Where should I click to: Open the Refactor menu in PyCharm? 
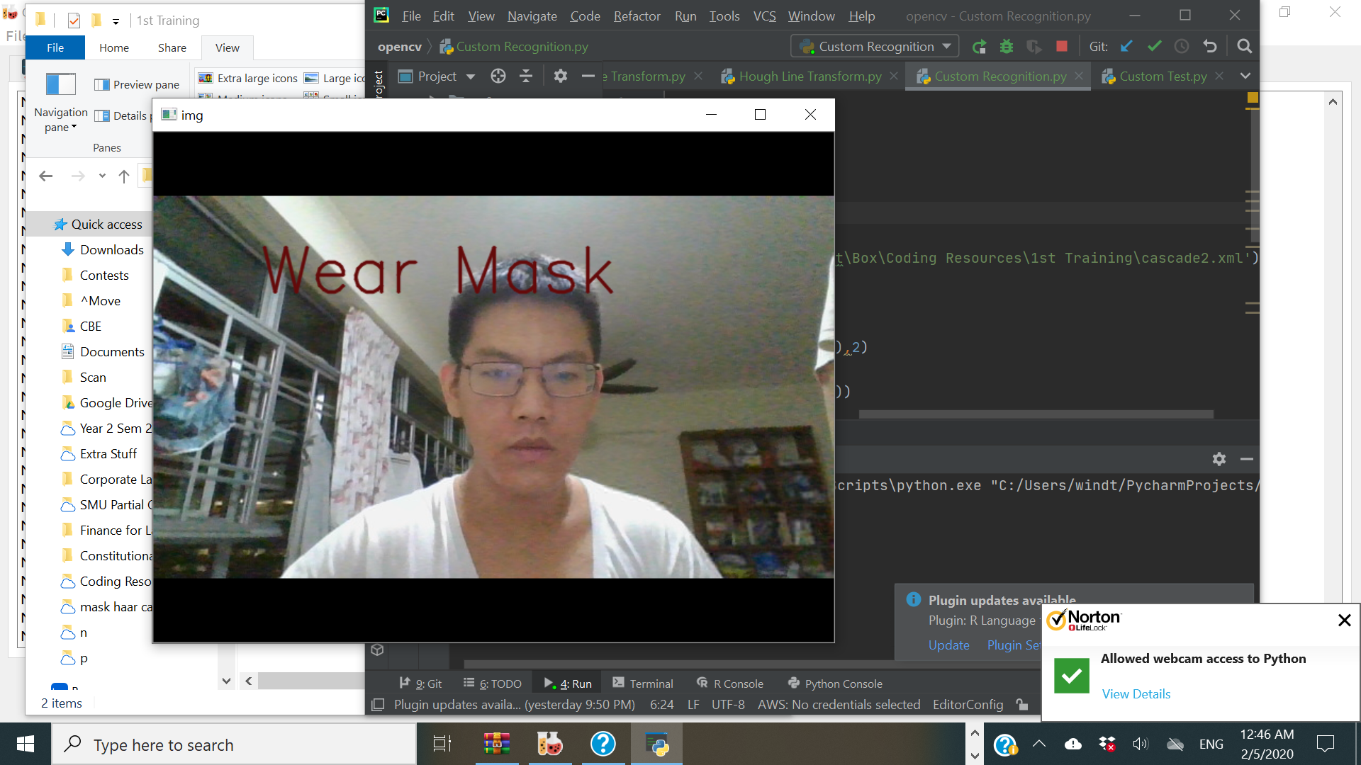point(637,16)
